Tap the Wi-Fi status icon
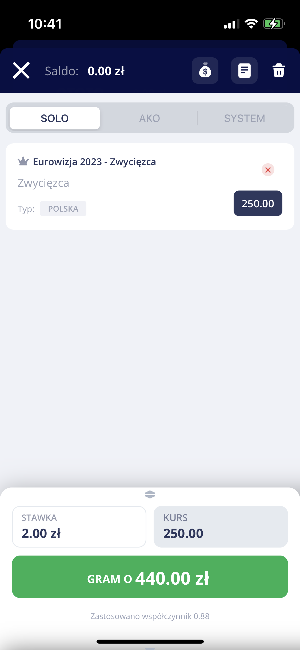This screenshot has height=650, width=300. coord(251,24)
